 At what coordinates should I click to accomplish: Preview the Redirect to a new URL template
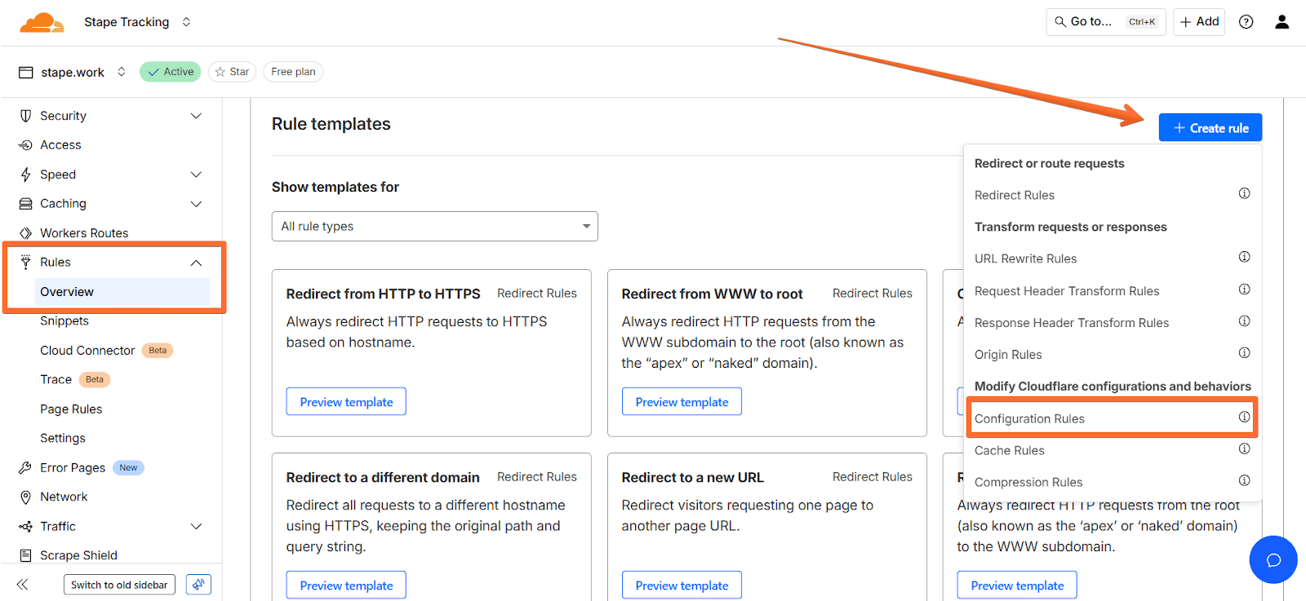pyautogui.click(x=682, y=586)
